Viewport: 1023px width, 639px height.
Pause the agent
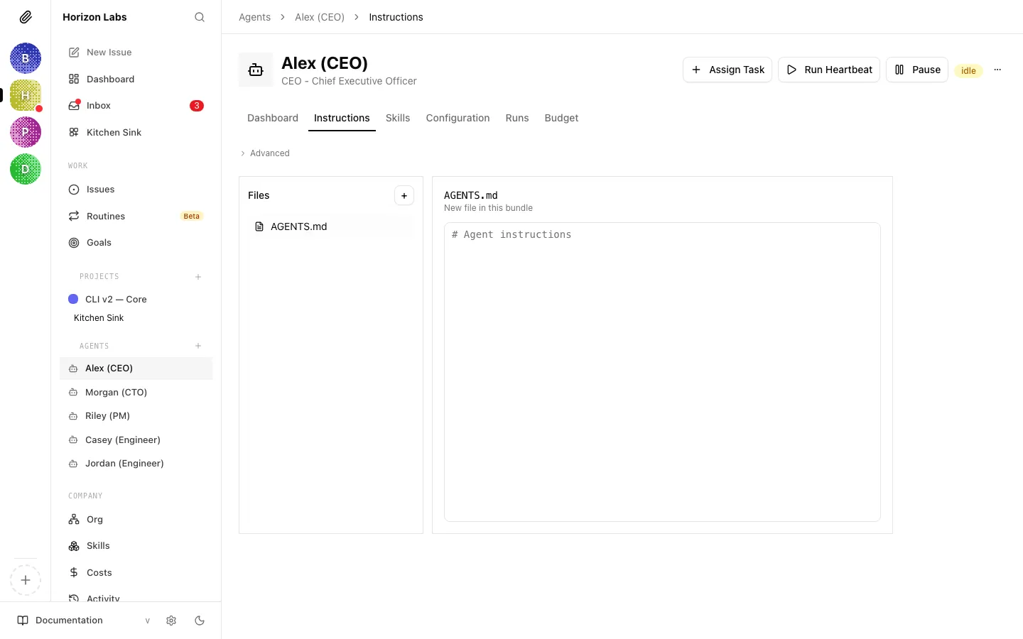click(917, 70)
